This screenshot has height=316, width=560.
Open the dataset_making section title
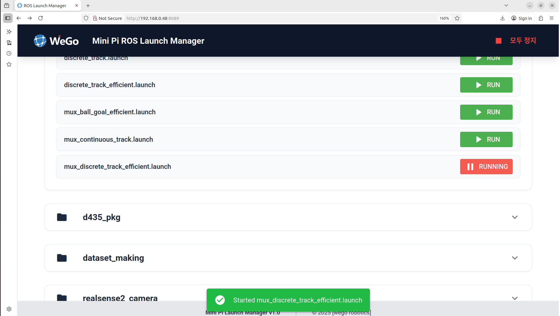113,258
